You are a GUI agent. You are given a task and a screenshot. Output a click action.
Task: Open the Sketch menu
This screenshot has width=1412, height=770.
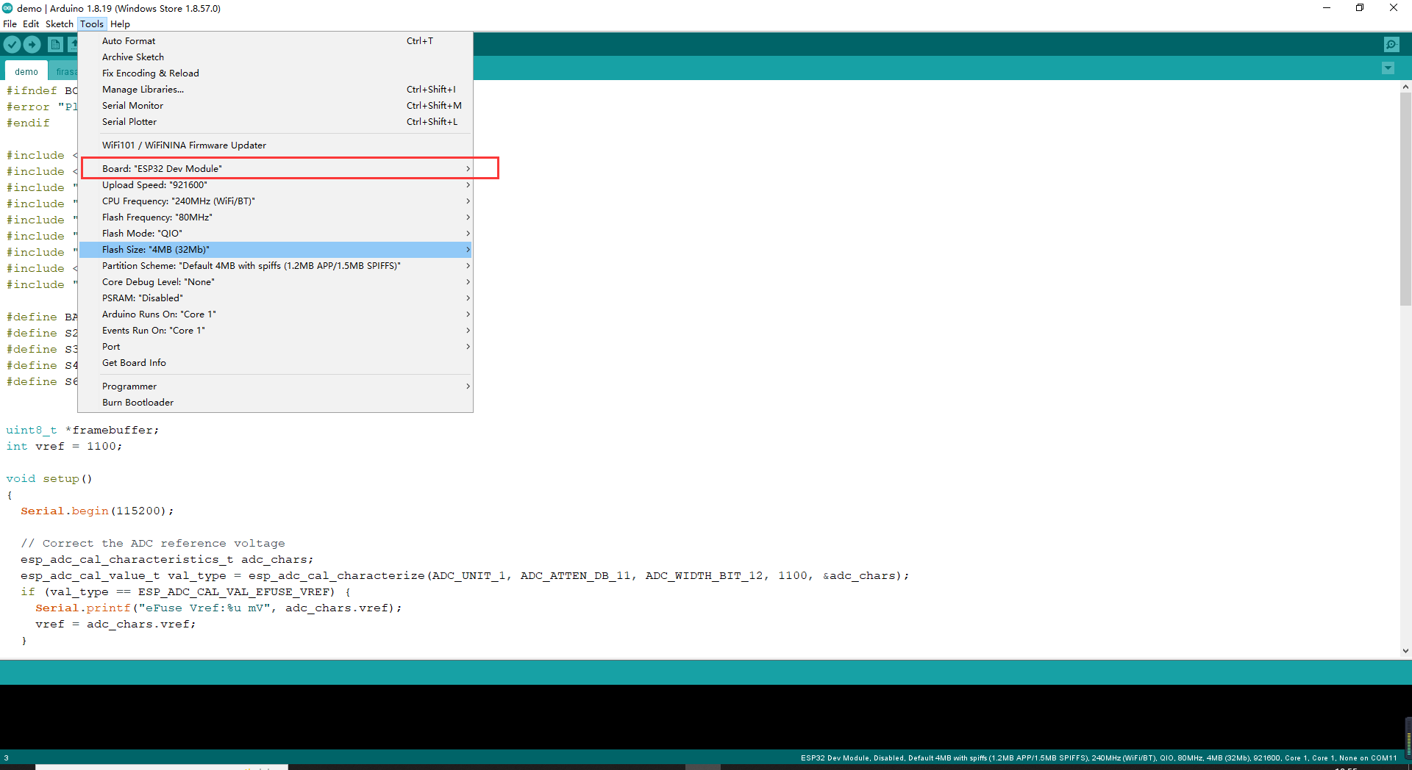60,24
